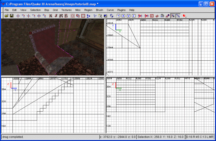Click the Select Partial Tall icon
This screenshot has width=216, height=141.
(x=61, y=16)
